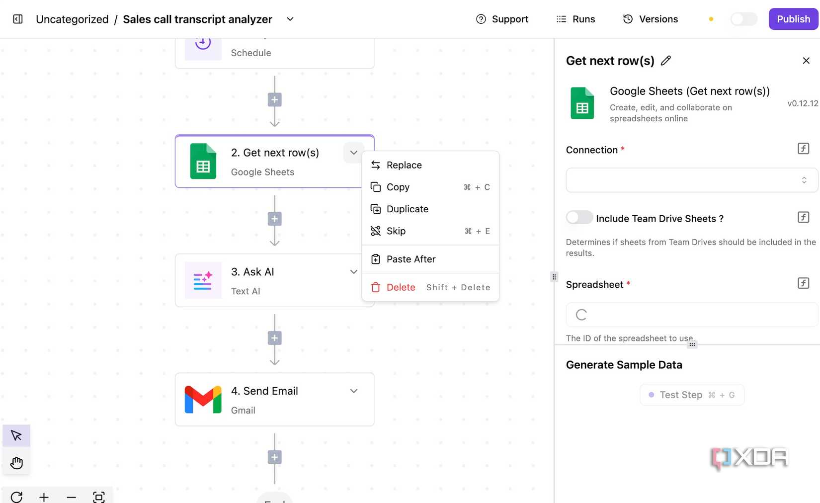Add a step between Ask AI and Send Email
Screen dimensions: 820x503
(x=274, y=337)
